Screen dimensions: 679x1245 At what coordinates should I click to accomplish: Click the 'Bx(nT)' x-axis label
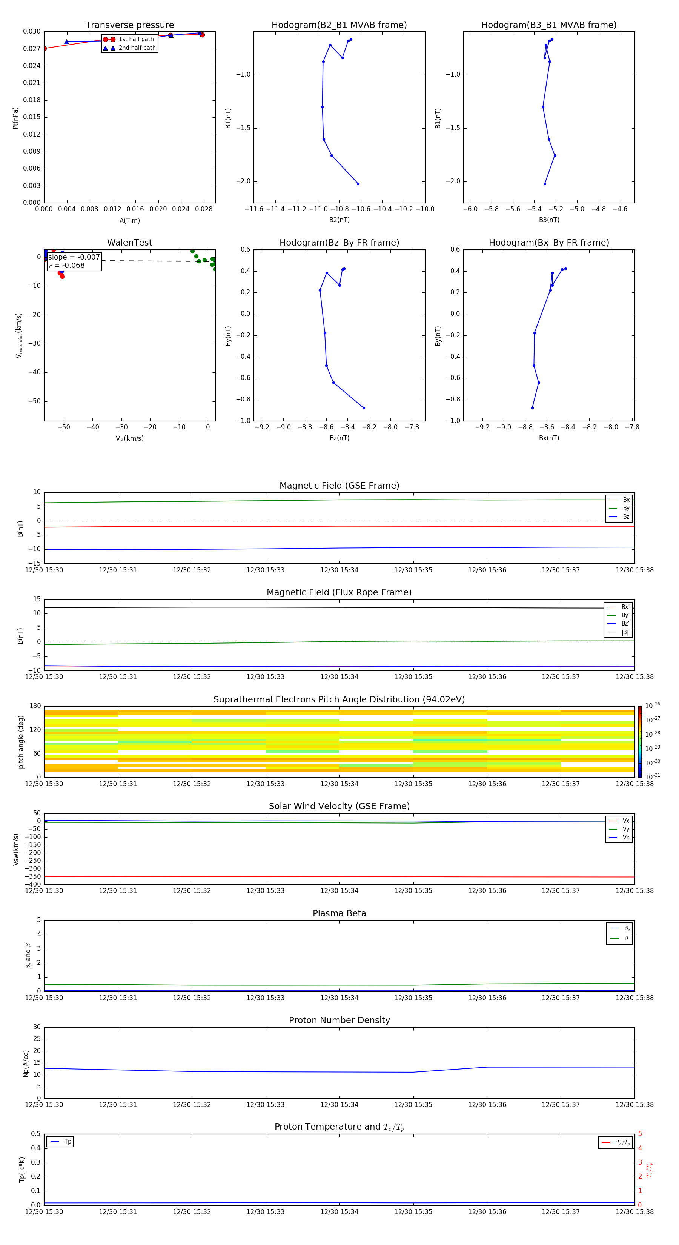[x=549, y=438]
